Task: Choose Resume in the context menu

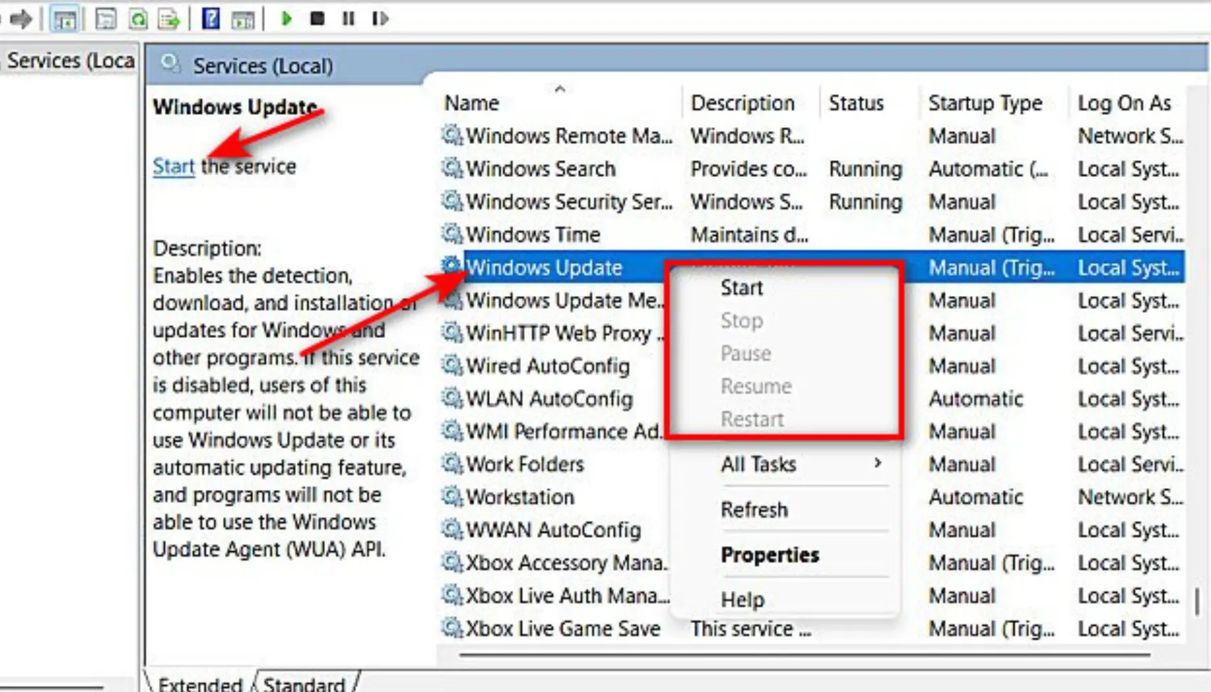Action: click(756, 386)
